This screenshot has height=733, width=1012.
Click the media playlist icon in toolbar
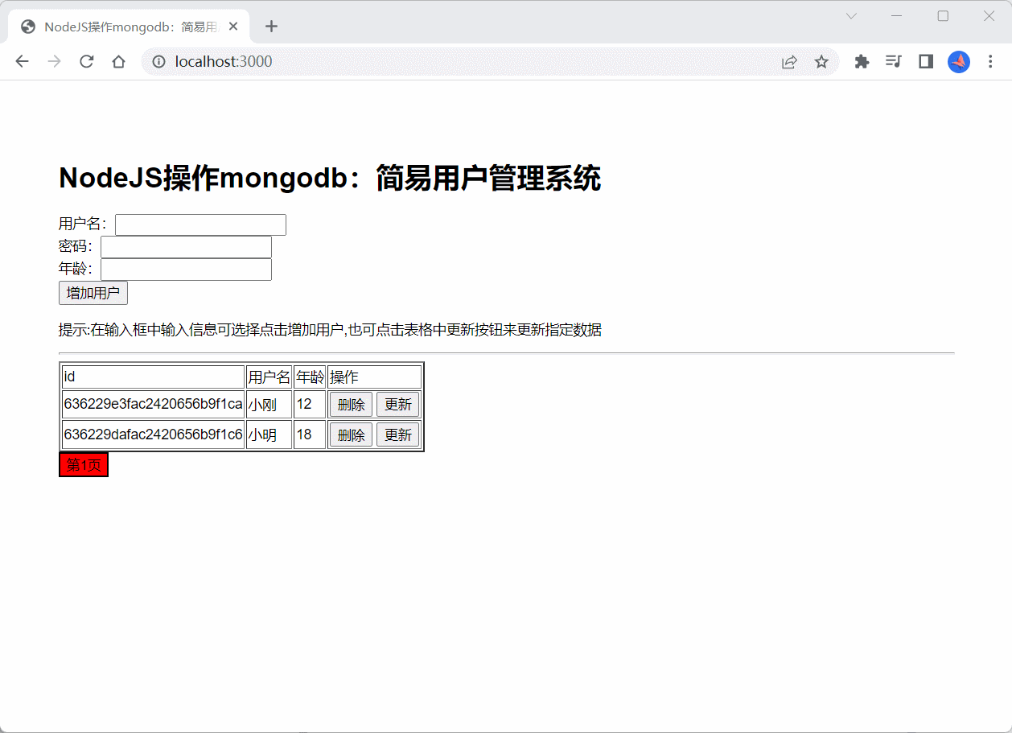[x=893, y=61]
